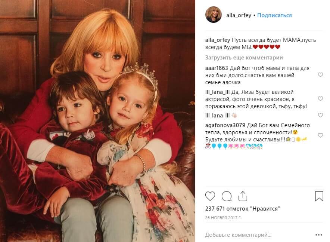Visit aaar1863's profile
Viewport: 330px width, 242px height.
(x=217, y=68)
